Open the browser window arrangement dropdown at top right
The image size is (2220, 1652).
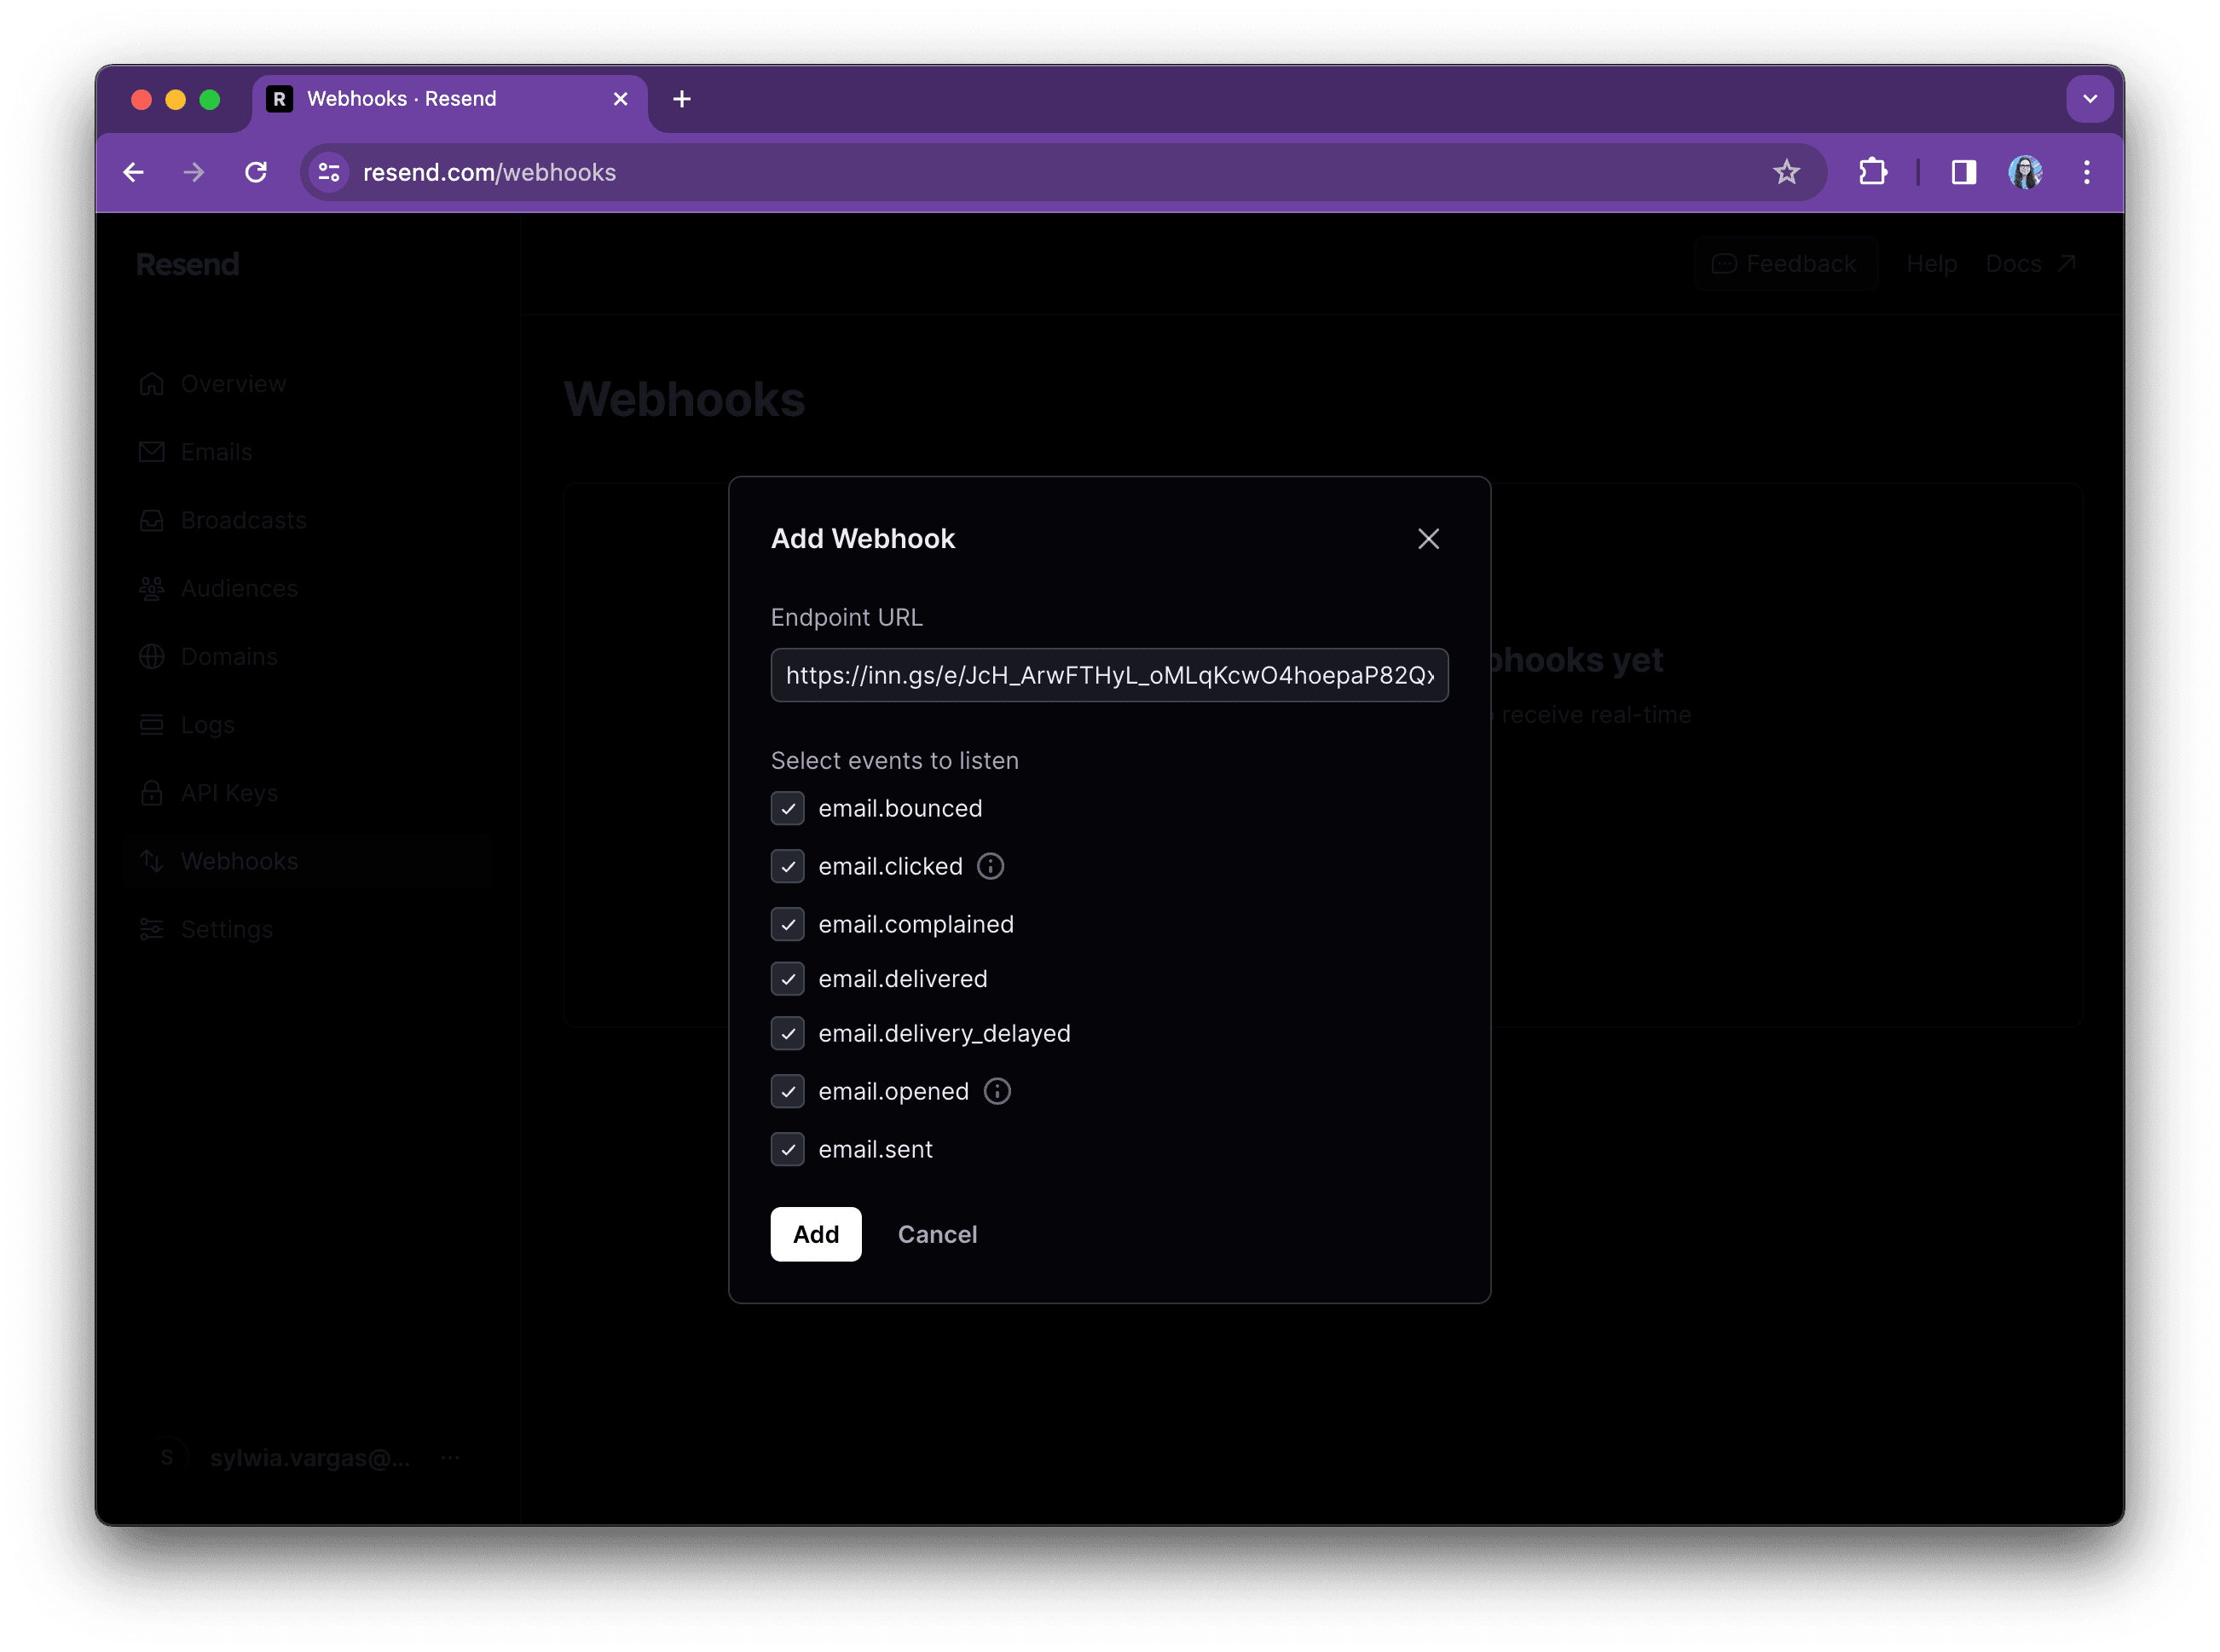point(2090,98)
